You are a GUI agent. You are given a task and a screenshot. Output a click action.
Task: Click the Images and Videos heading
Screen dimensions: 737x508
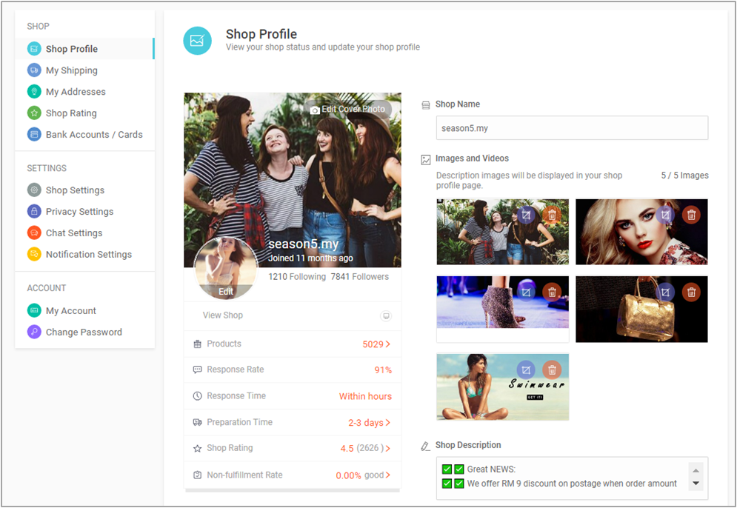(x=472, y=158)
